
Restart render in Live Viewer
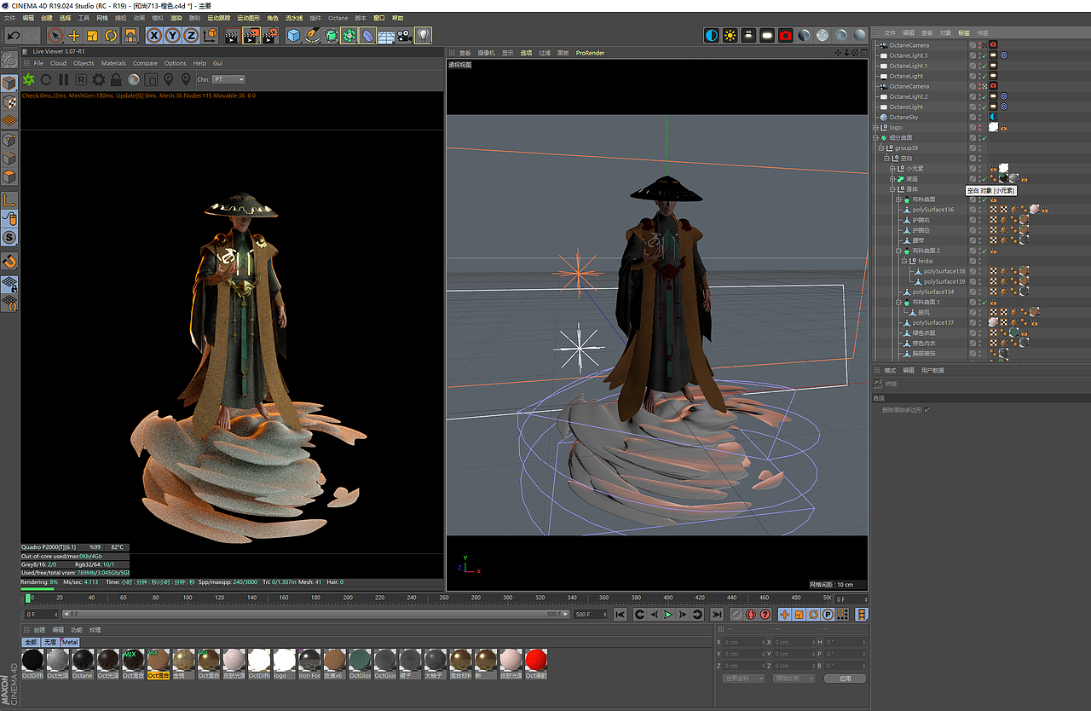(46, 79)
